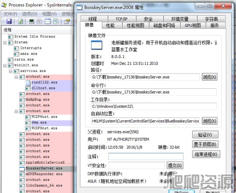Click the AppleMobileDeviceS process icon
Viewport: 236px width, 193px height.
(x=22, y=163)
